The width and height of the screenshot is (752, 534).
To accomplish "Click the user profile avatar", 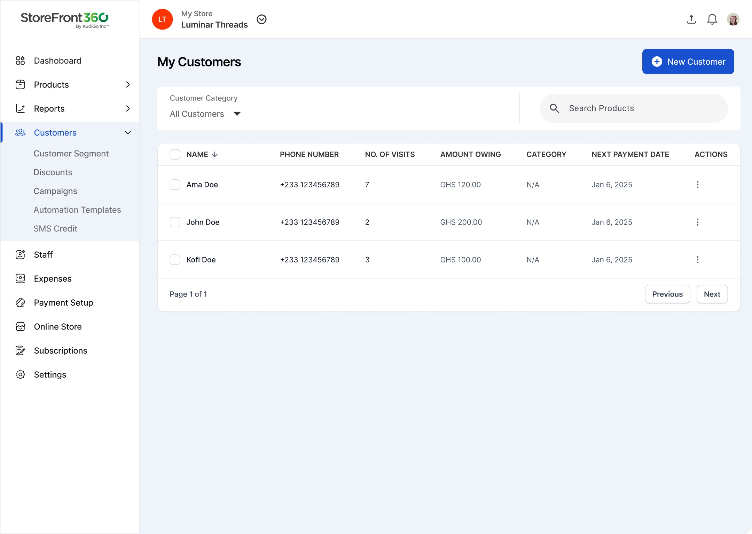I will click(733, 19).
